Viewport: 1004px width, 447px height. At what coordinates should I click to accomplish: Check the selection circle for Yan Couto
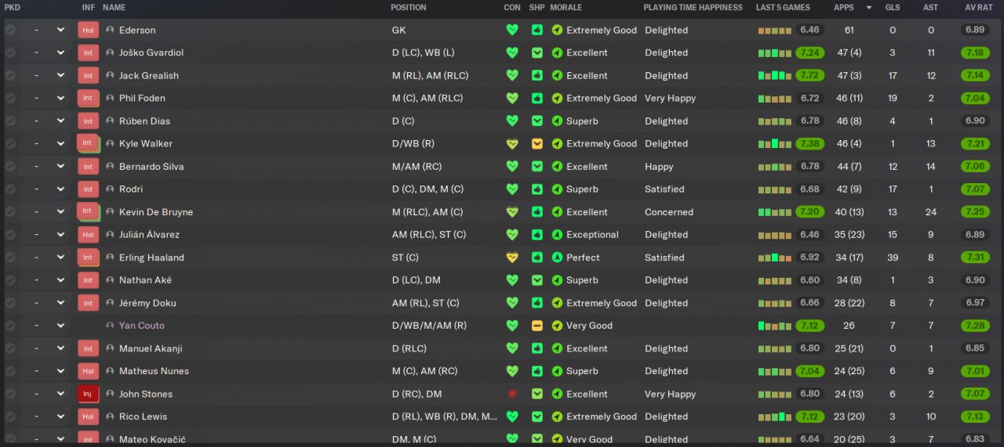pos(10,326)
